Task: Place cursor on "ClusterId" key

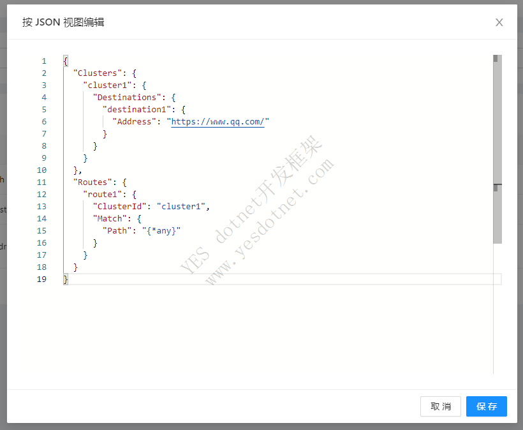Action: [119, 207]
